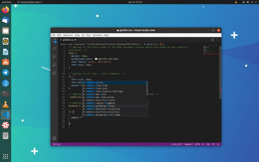Open Rhythmbox music player from dock
Viewport: 259px width, 162px height.
coord(6,41)
